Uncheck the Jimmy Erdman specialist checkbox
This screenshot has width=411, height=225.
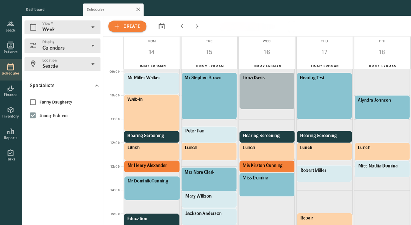(33, 116)
